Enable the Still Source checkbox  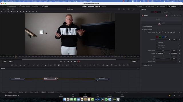coord(157,45)
